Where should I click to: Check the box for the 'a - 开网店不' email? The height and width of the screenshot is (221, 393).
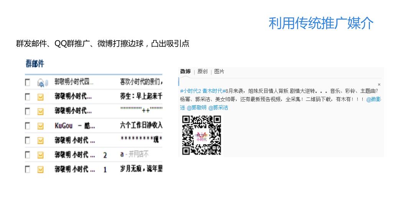[x=28, y=155]
